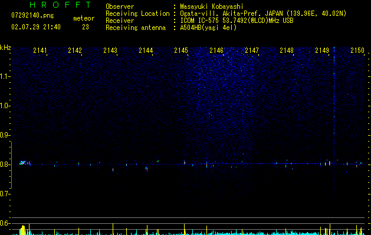Select the file name 07292140.png
Screen dimensions: 371x235
click(32, 16)
